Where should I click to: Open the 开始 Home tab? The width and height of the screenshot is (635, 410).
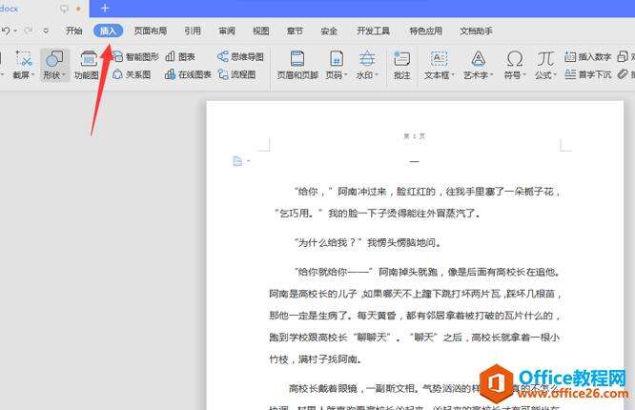74,31
